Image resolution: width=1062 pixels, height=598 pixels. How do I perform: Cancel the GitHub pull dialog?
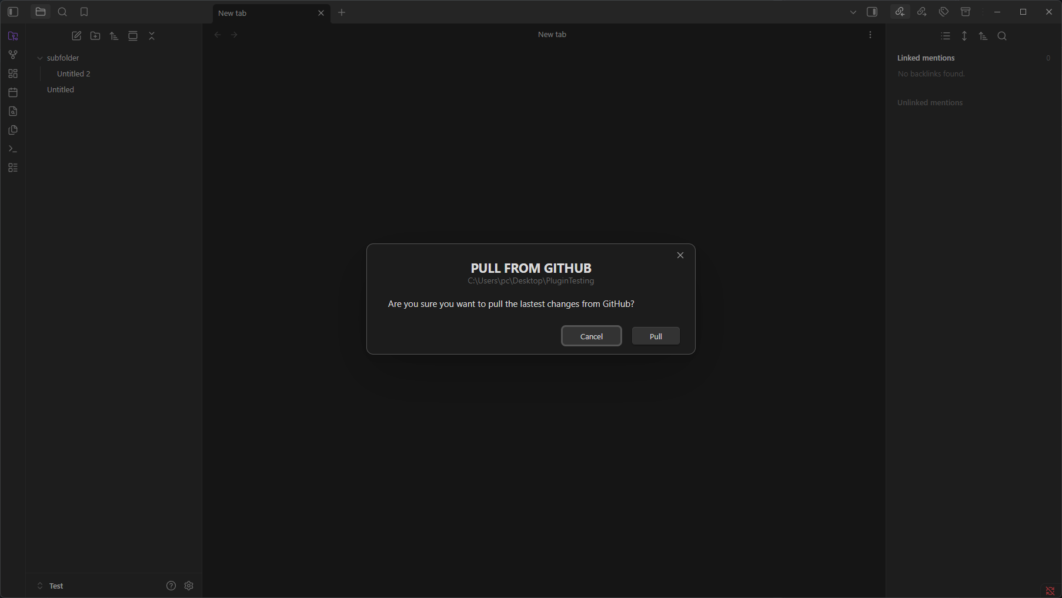point(592,336)
